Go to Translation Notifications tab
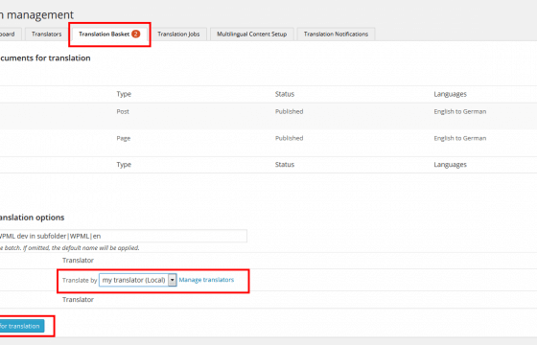This screenshot has height=345, width=537. click(336, 34)
